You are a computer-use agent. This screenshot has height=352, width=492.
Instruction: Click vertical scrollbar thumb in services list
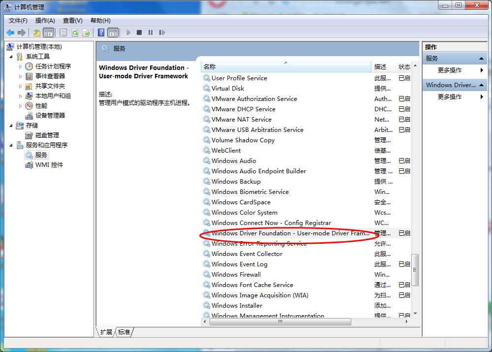(415, 270)
